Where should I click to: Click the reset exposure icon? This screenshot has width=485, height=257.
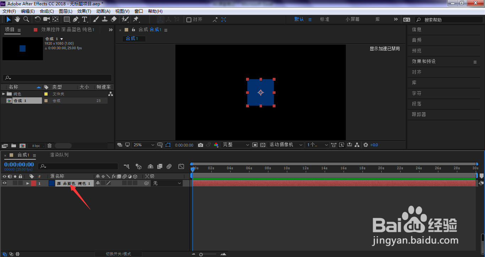click(x=366, y=145)
